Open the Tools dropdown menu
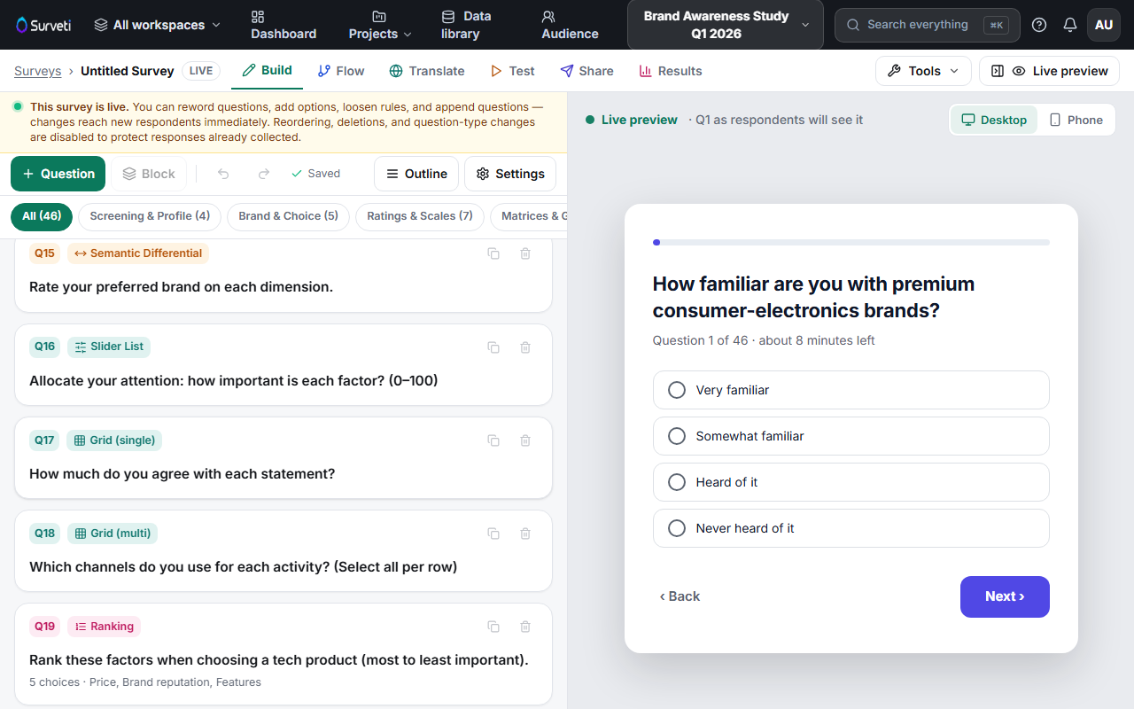 pyautogui.click(x=923, y=71)
